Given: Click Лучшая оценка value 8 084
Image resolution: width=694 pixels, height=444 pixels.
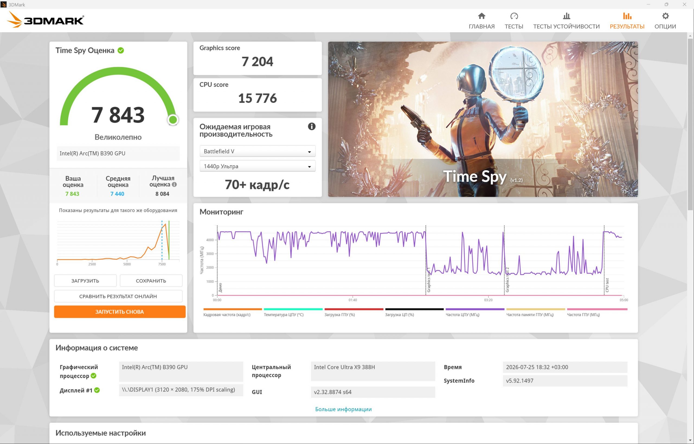Looking at the screenshot, I should 162,194.
